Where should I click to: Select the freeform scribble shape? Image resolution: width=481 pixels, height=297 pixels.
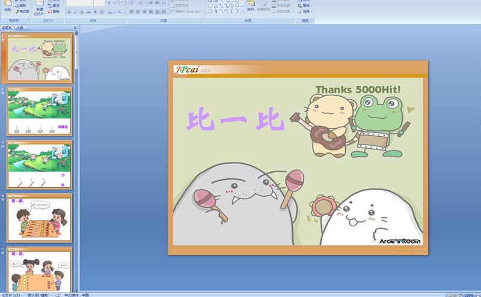click(x=216, y=11)
